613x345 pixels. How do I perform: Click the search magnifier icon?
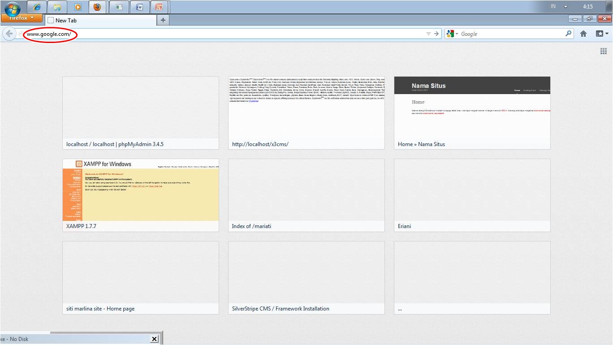[568, 34]
